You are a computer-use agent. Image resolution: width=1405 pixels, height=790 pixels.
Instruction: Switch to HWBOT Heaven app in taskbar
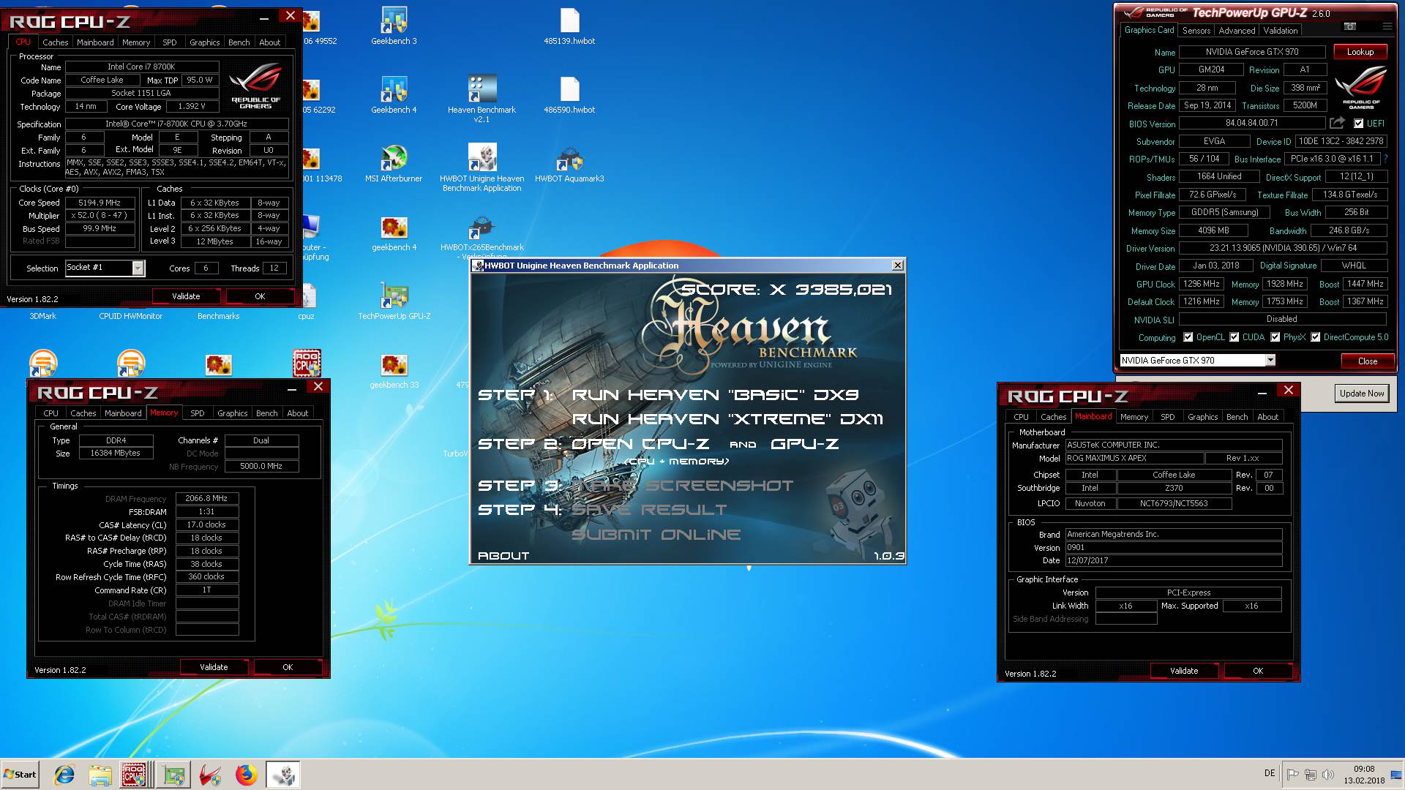283,775
